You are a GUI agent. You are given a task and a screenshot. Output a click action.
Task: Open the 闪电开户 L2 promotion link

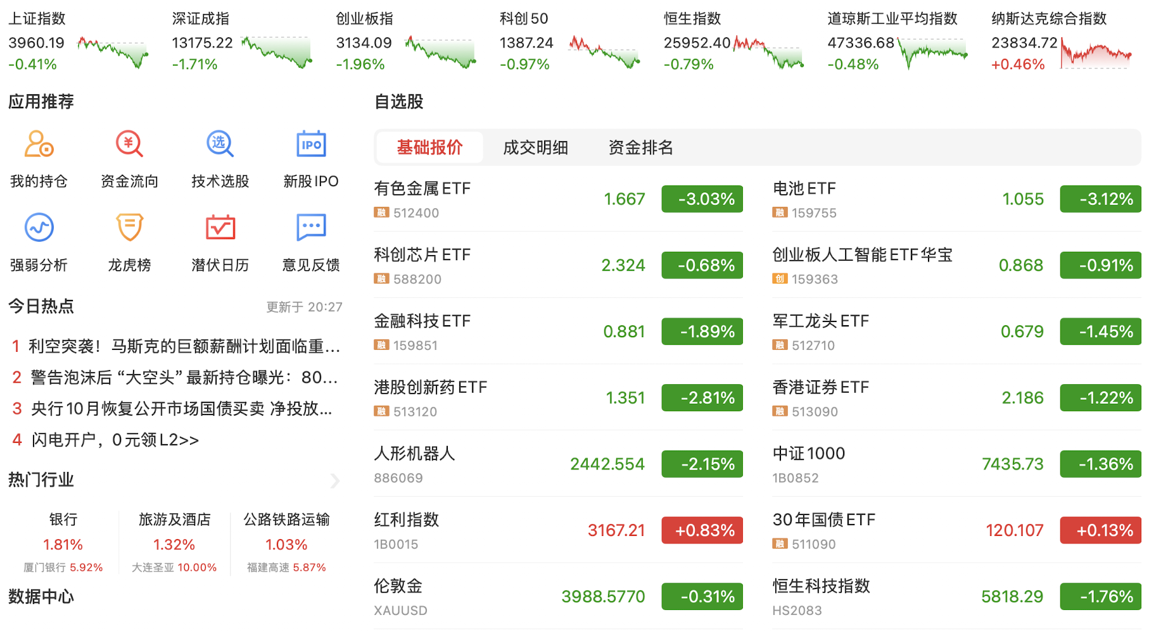115,440
